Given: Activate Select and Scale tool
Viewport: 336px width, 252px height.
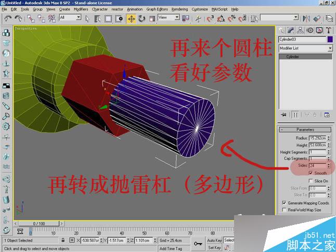Looking at the screenshot, I should pyautogui.click(x=152, y=19).
